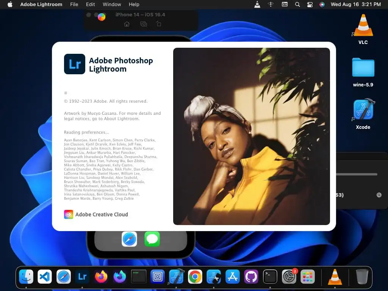
Task: Click the magnifier icon in the background window
Action: point(379,195)
